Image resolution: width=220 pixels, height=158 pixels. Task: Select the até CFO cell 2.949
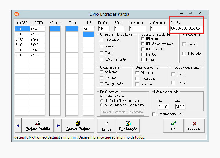(37, 34)
